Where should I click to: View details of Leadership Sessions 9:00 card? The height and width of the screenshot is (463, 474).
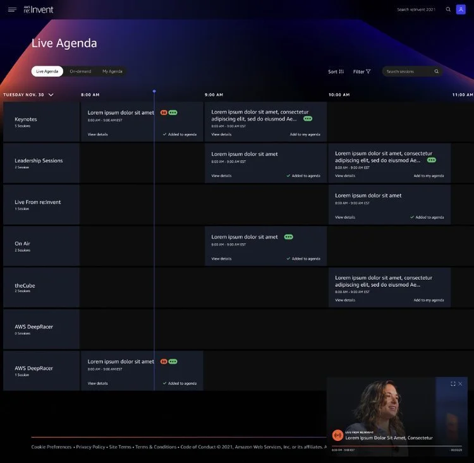point(221,176)
